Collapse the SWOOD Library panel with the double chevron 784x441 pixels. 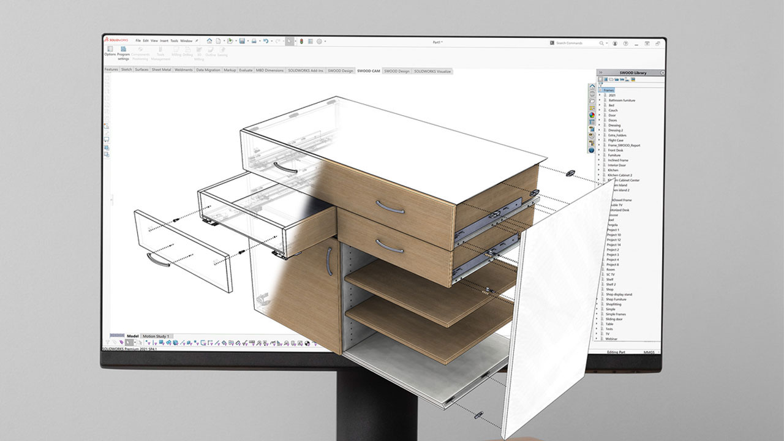[600, 73]
